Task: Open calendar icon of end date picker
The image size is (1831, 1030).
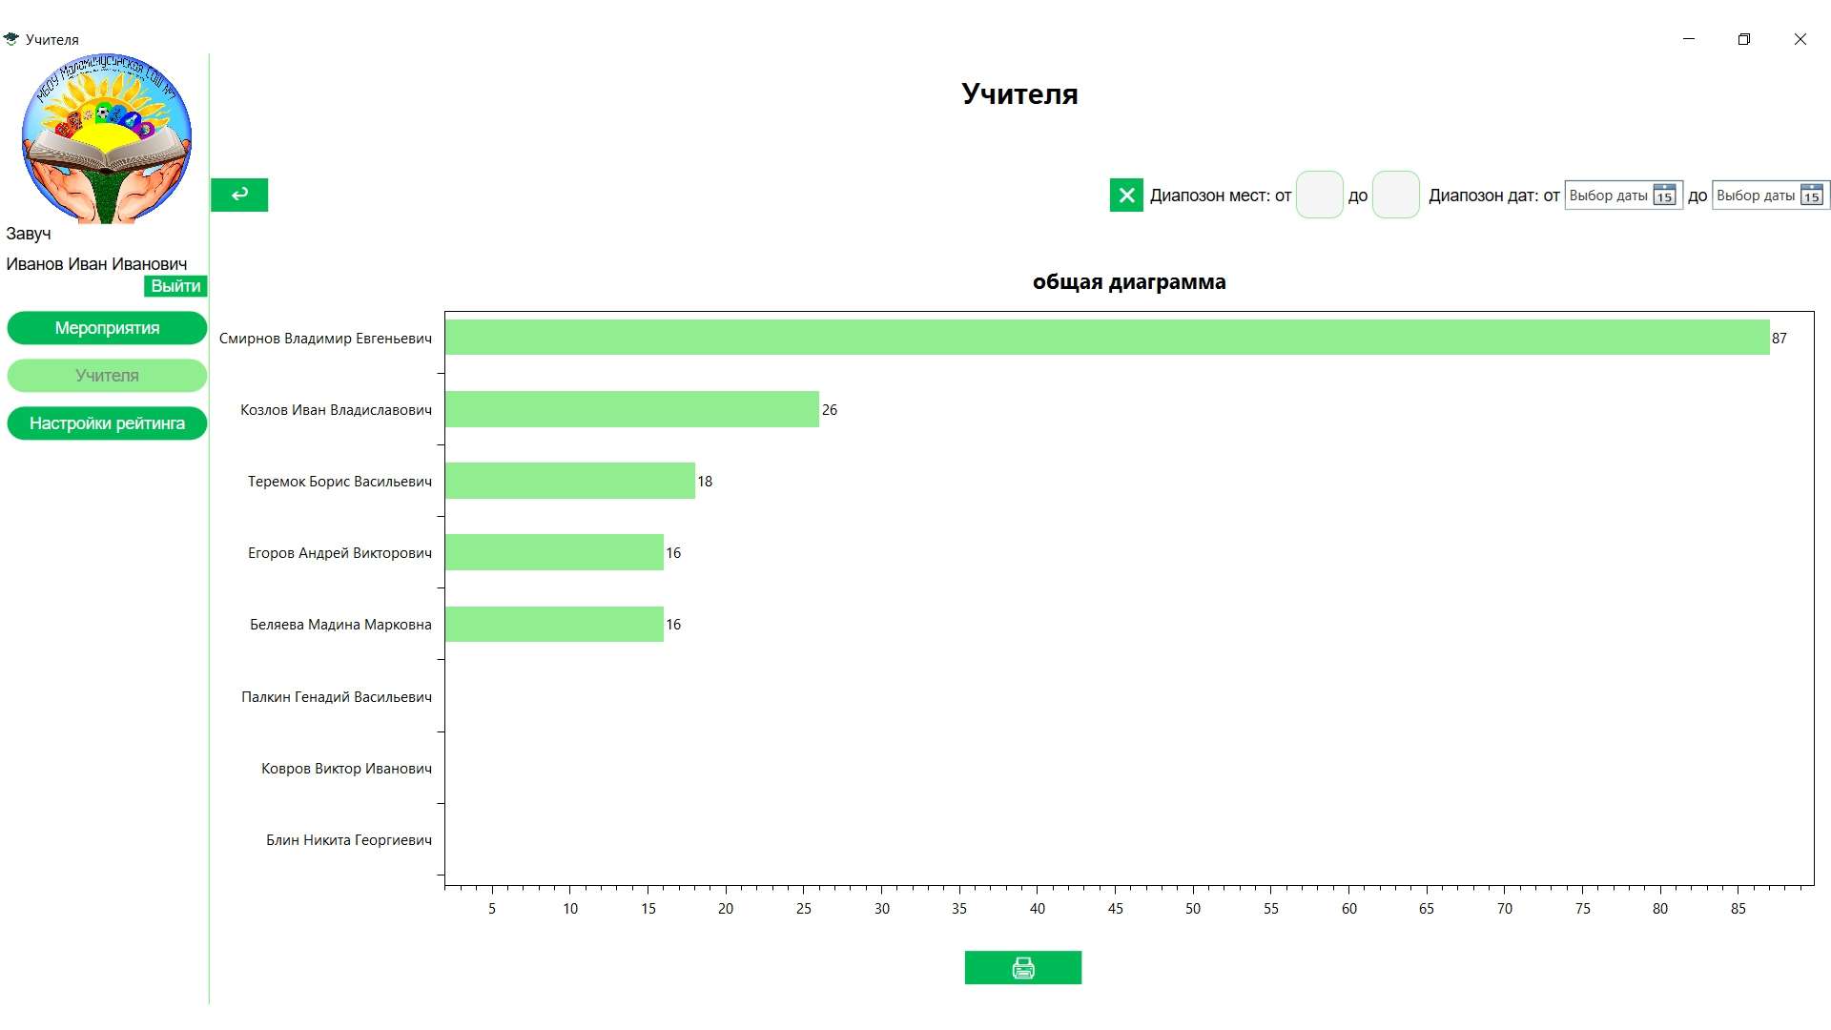Action: (1812, 195)
